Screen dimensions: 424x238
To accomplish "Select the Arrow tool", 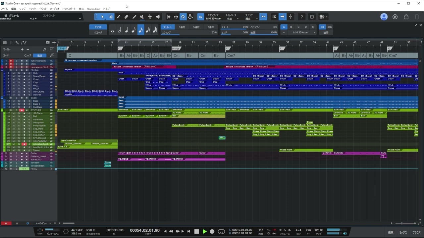I will [x=103, y=17].
